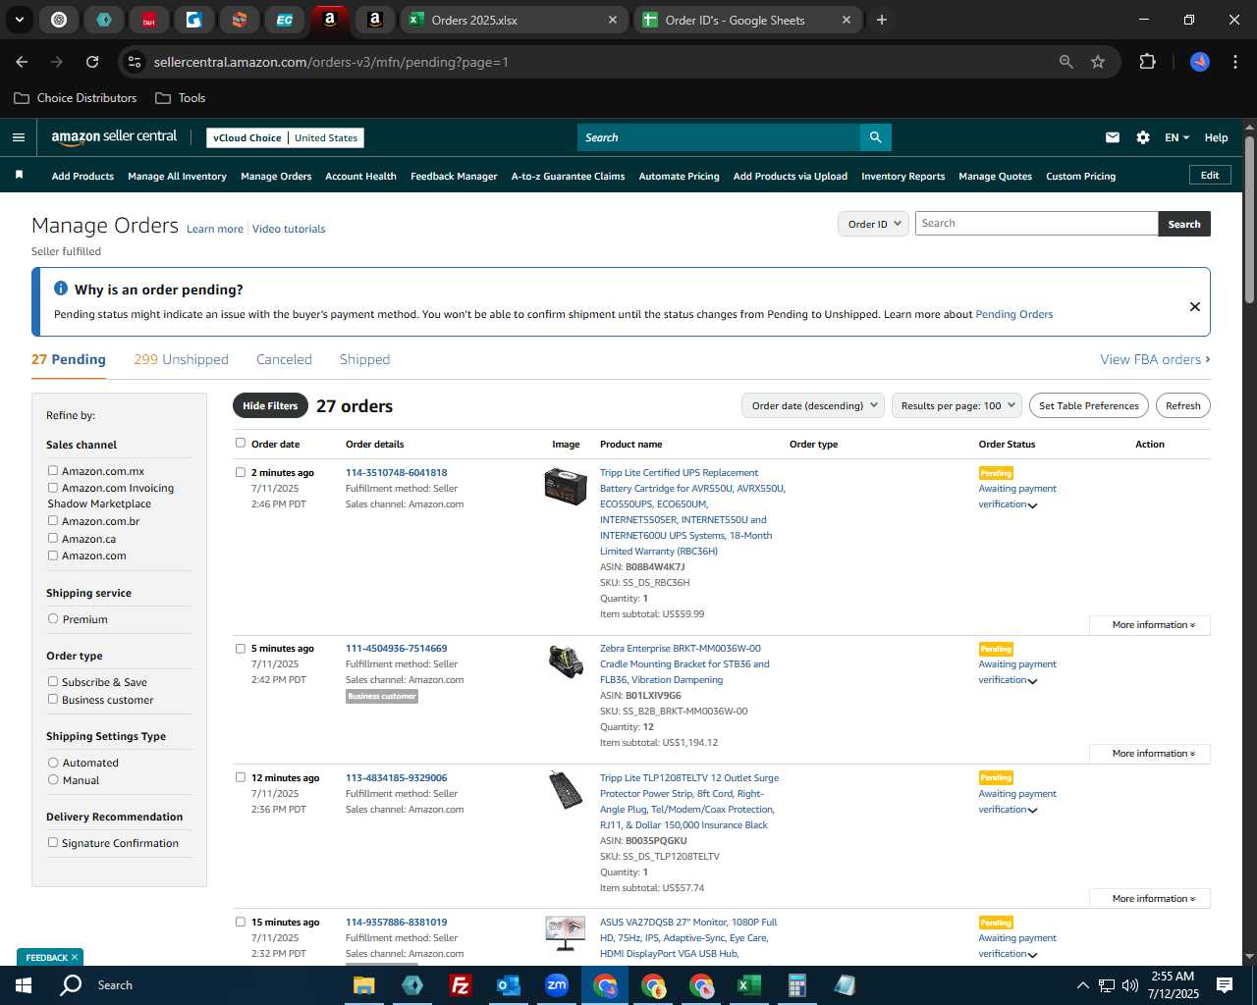Click Set Table Preferences button
Viewport: 1257px width, 1005px height.
[1089, 405]
